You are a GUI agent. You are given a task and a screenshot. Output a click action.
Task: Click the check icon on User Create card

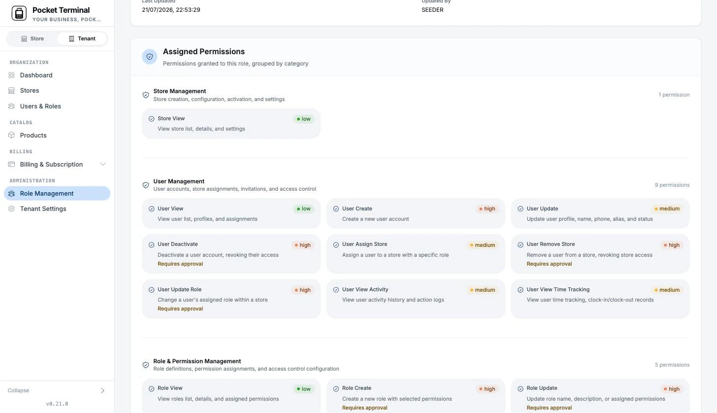click(x=336, y=209)
